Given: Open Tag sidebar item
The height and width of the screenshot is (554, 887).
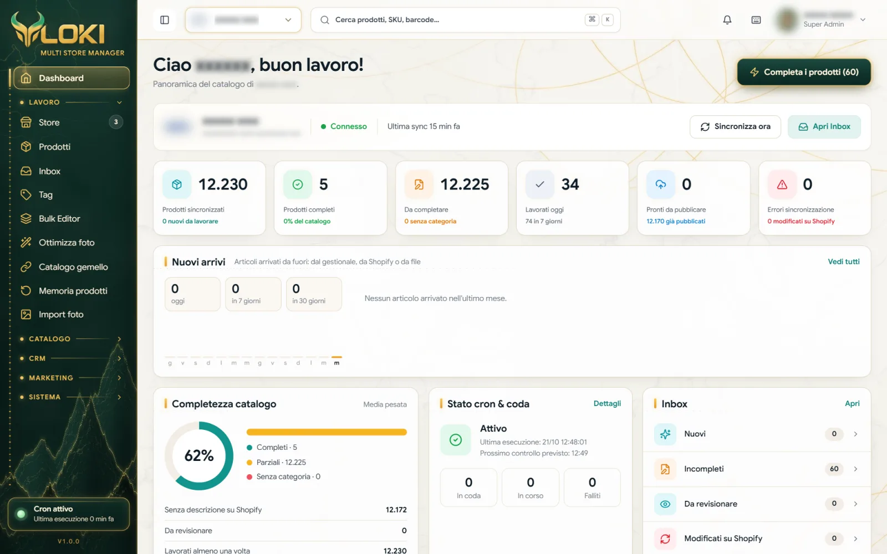Looking at the screenshot, I should (72, 195).
